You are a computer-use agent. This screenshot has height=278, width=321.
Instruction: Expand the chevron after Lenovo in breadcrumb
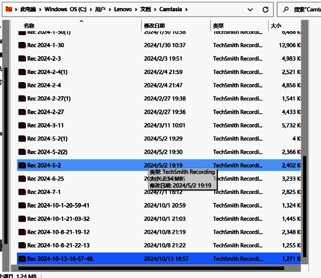[135, 9]
